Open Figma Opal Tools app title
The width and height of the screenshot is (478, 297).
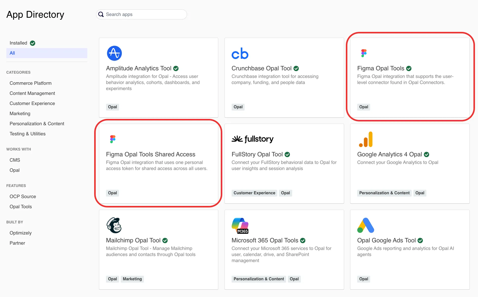(381, 68)
